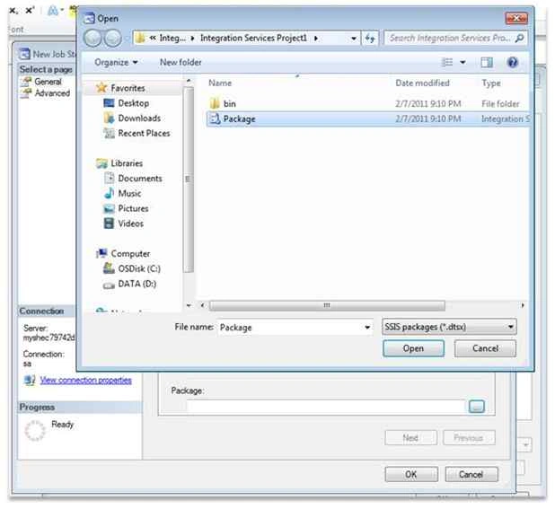Select Downloads in the navigation pane
The width and height of the screenshot is (555, 509).
pyautogui.click(x=139, y=118)
